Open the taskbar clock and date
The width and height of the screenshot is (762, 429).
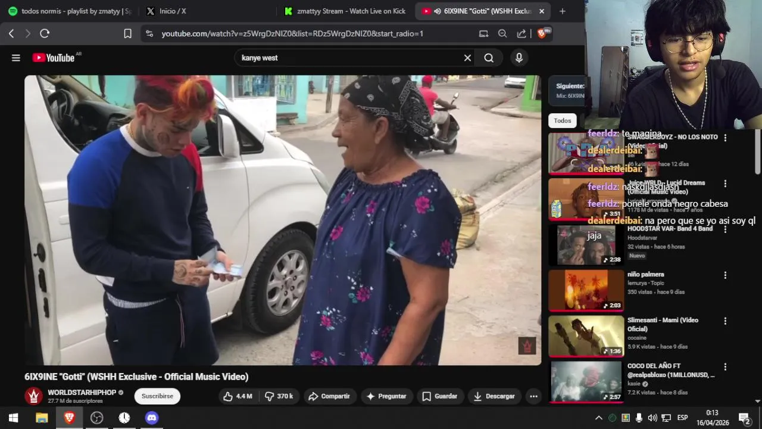tap(712, 418)
